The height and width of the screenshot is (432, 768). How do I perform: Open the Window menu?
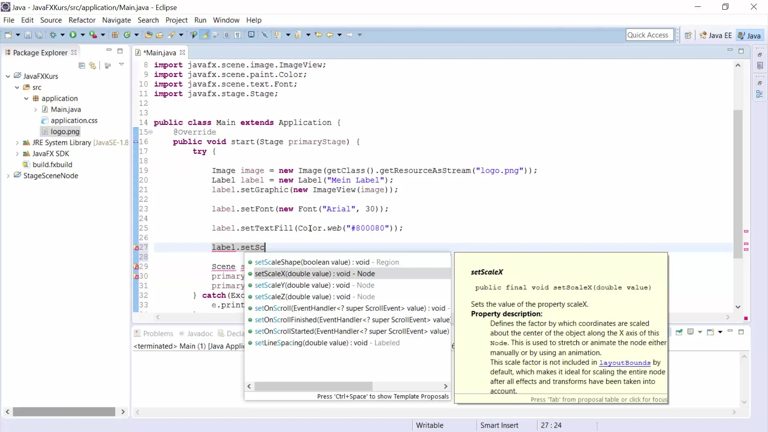[x=226, y=20]
